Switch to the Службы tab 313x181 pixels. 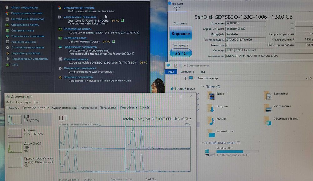coord(145,108)
